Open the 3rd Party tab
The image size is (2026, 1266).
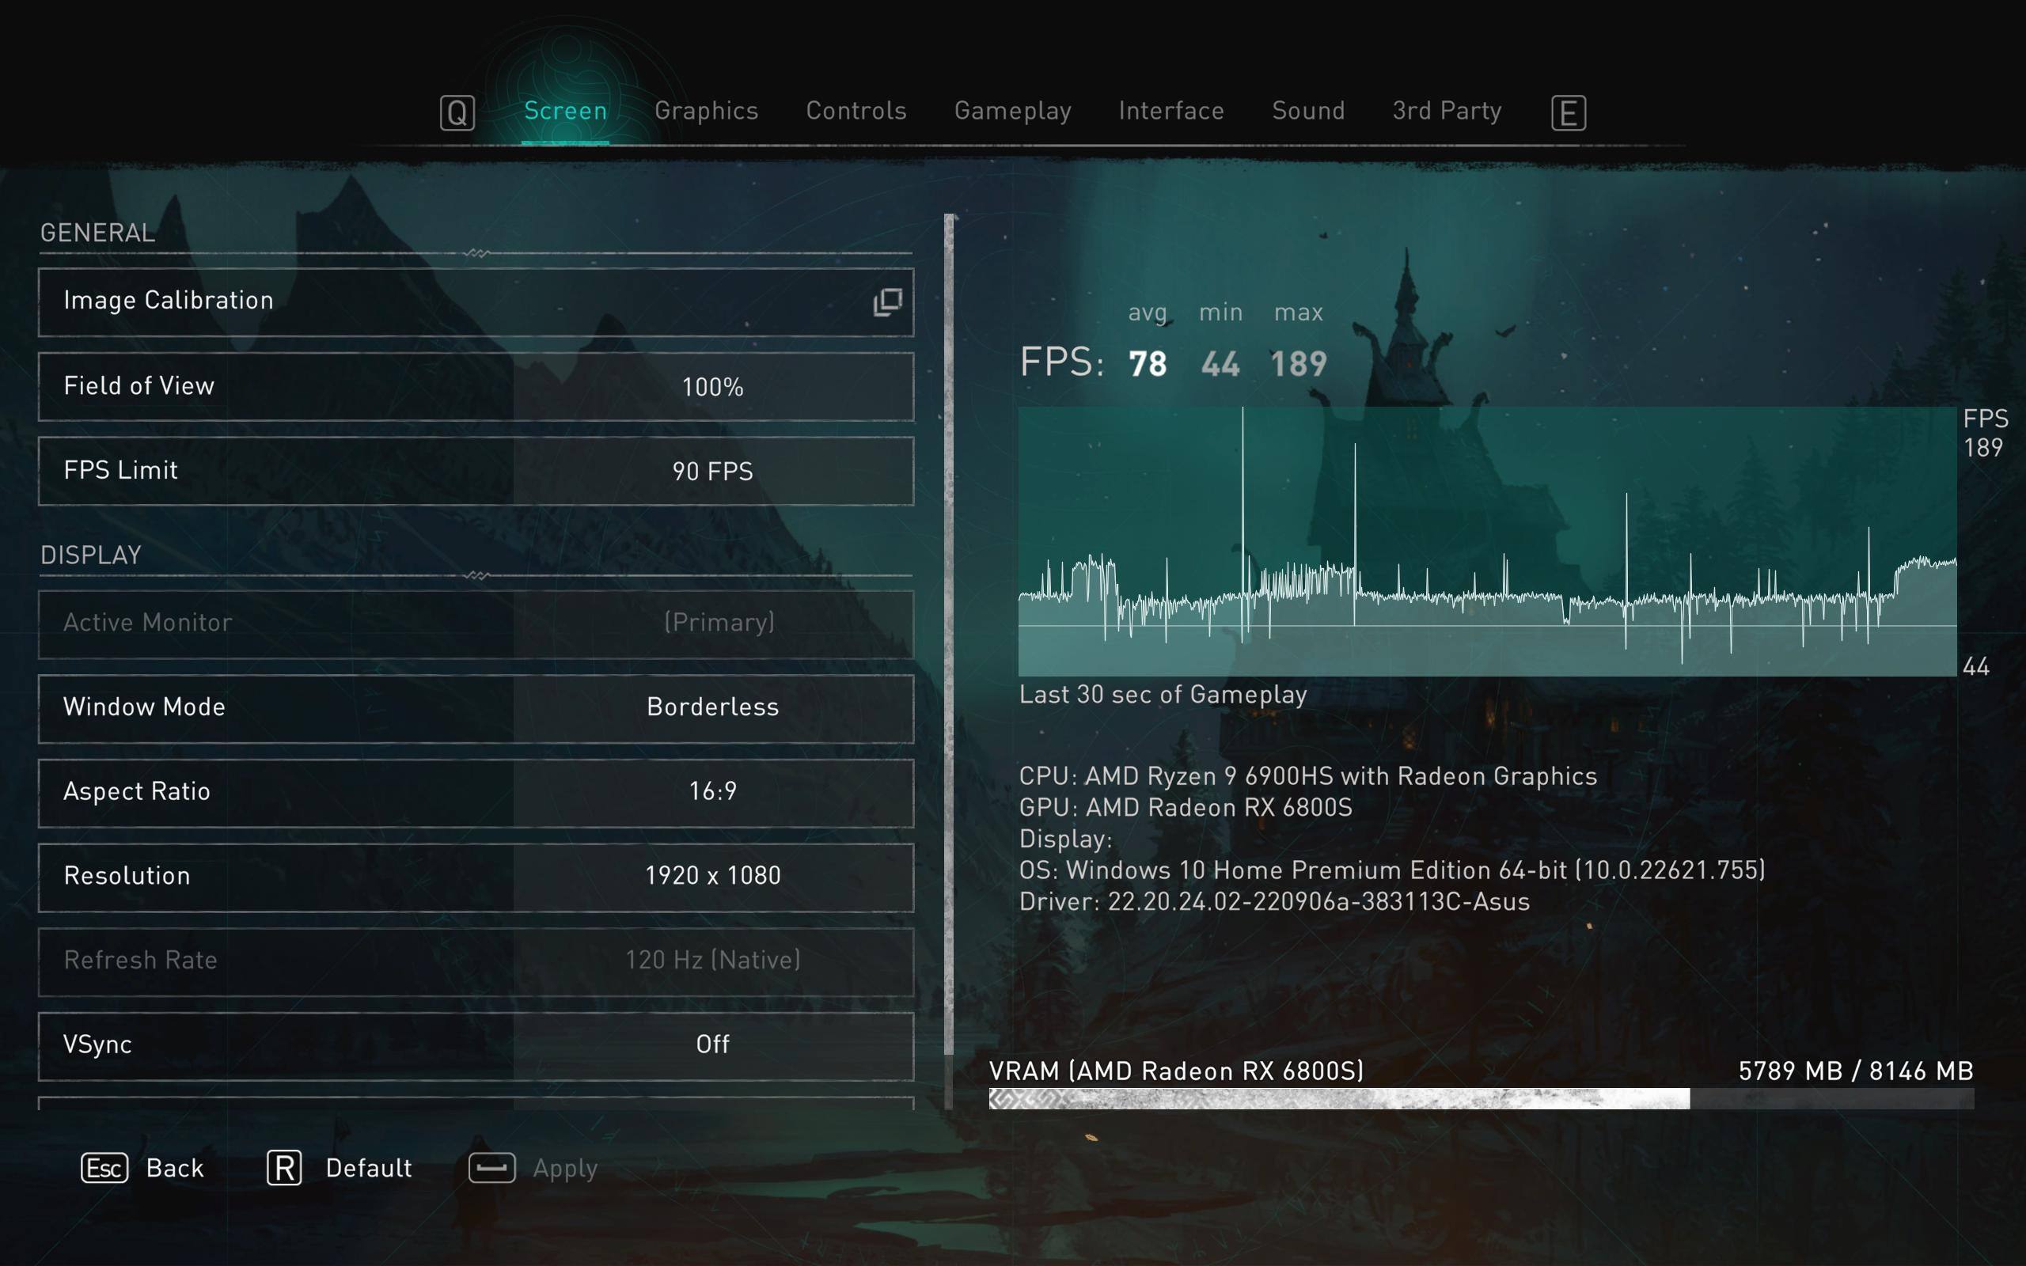tap(1446, 112)
